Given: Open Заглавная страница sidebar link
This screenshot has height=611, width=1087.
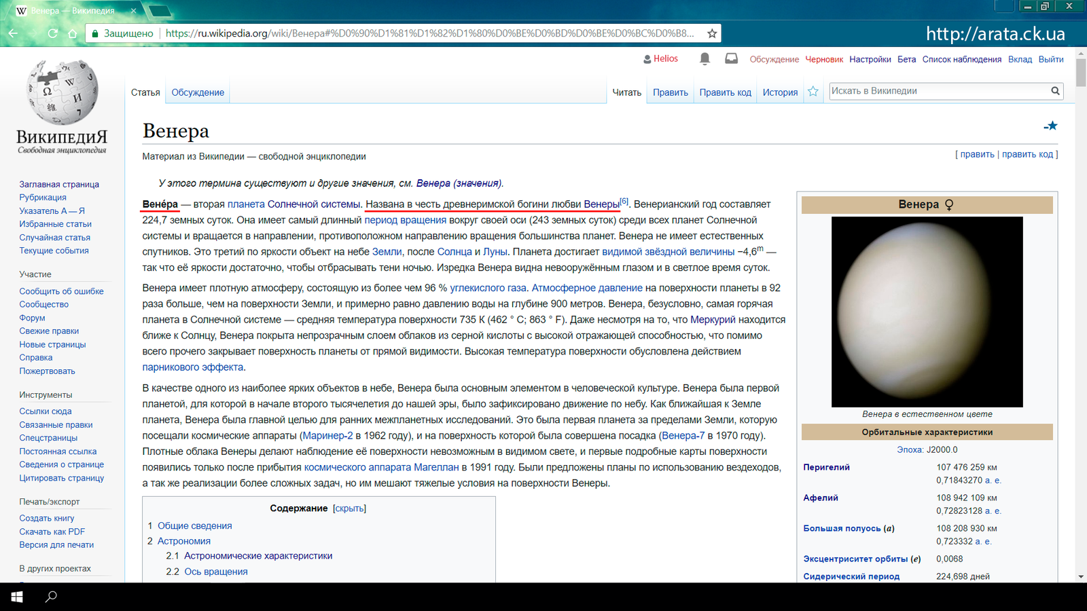Looking at the screenshot, I should coord(59,185).
